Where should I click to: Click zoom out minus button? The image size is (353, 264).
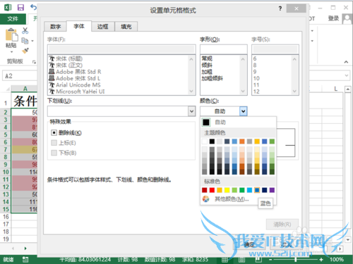click(270, 260)
